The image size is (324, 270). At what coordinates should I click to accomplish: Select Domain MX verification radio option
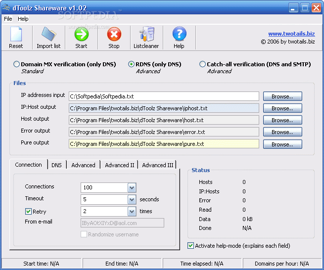click(x=16, y=64)
